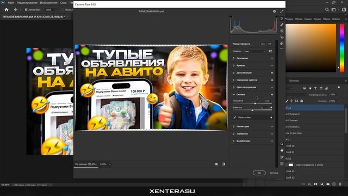Open the Presets icon in Camera Raw sidebar

coord(282,43)
